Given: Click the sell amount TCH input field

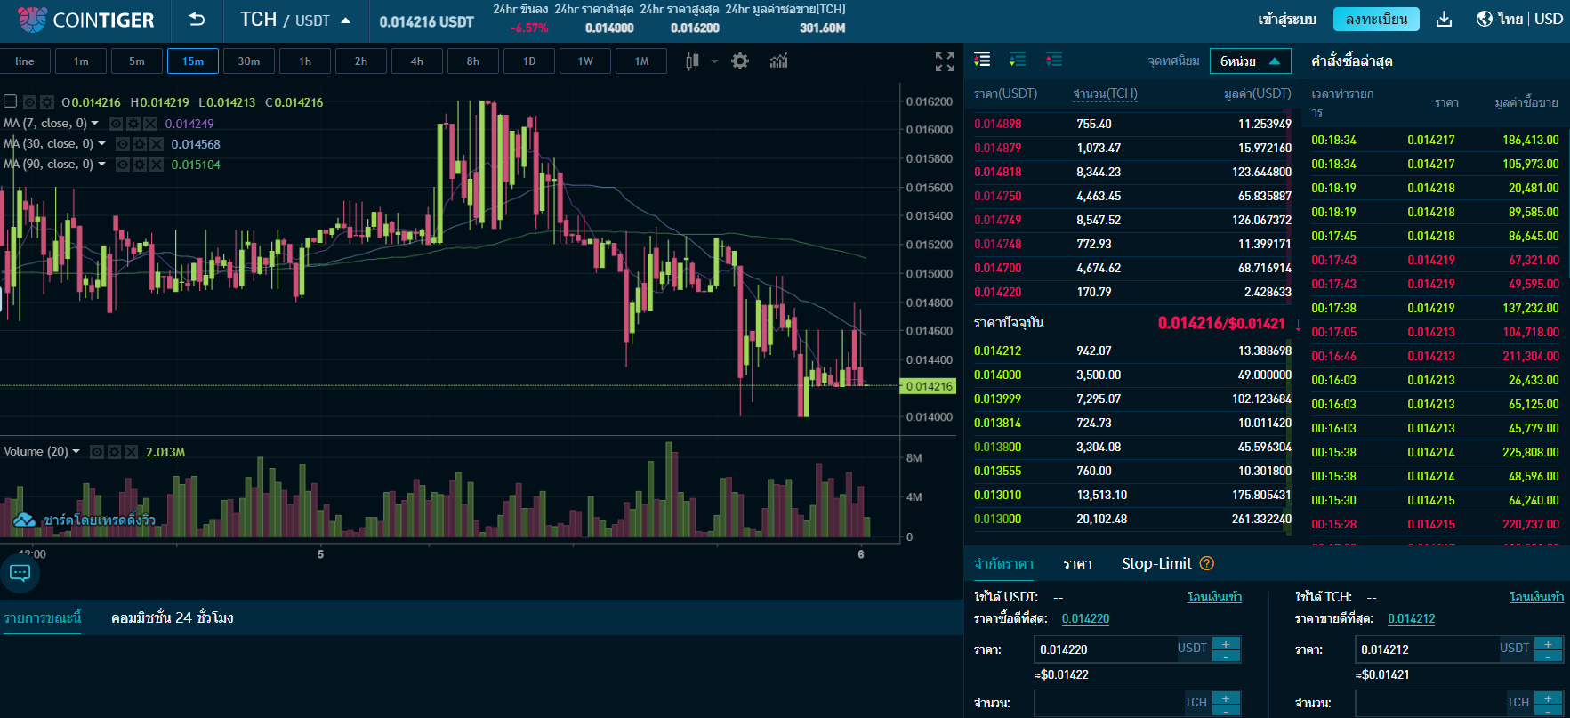Looking at the screenshot, I should point(1429,703).
